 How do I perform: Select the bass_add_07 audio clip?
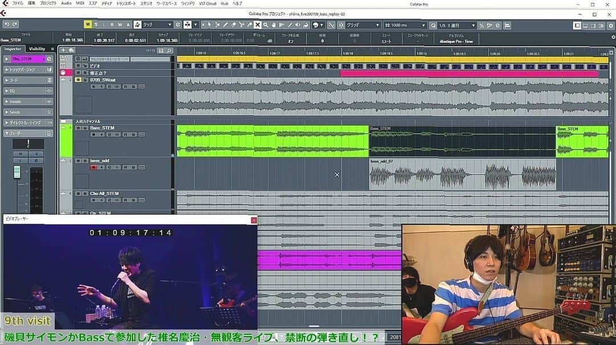(x=463, y=174)
